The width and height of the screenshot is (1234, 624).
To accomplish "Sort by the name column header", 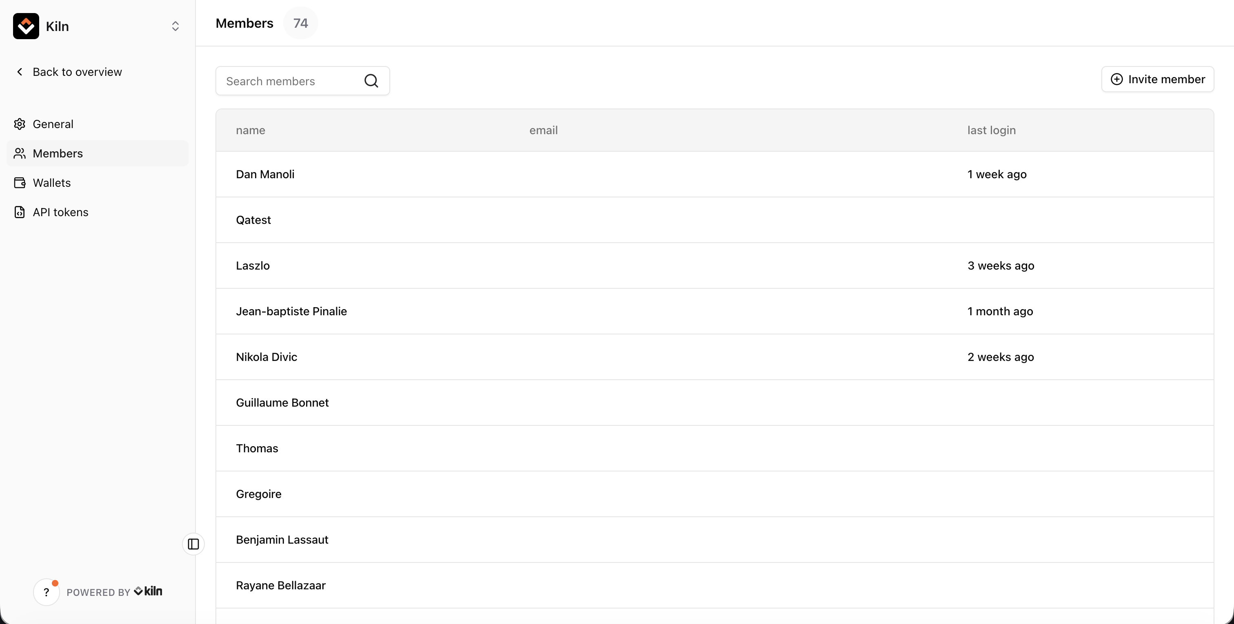I will click(251, 130).
